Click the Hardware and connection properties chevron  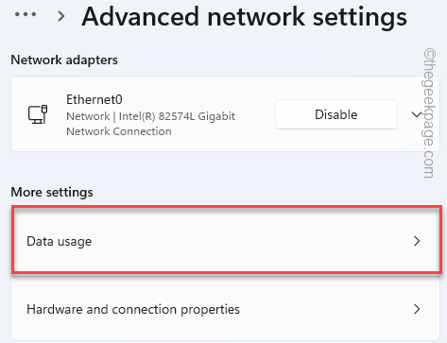[x=417, y=309]
